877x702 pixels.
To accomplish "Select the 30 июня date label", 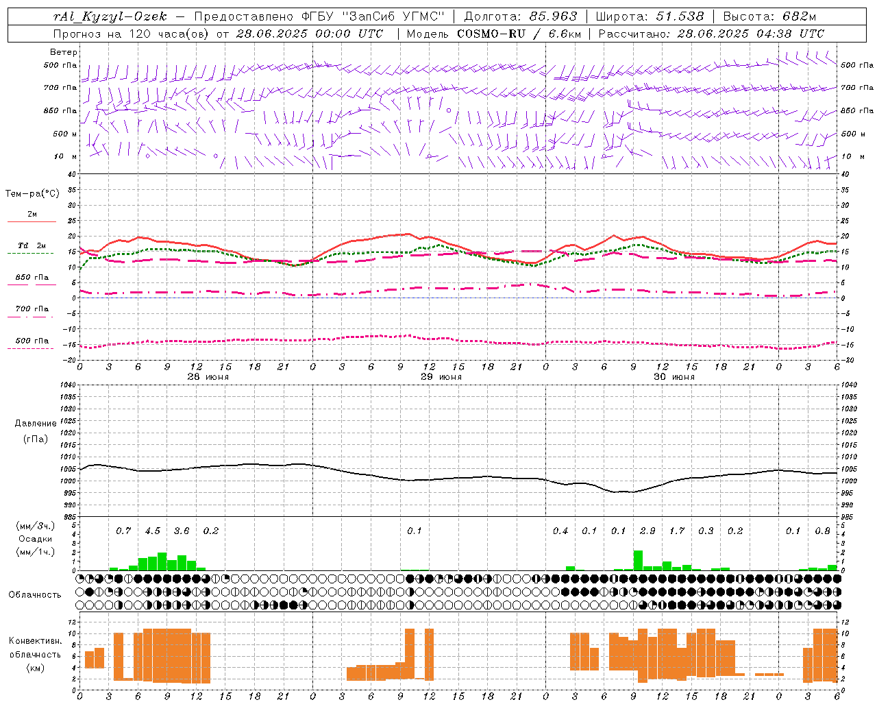I will coord(674,377).
